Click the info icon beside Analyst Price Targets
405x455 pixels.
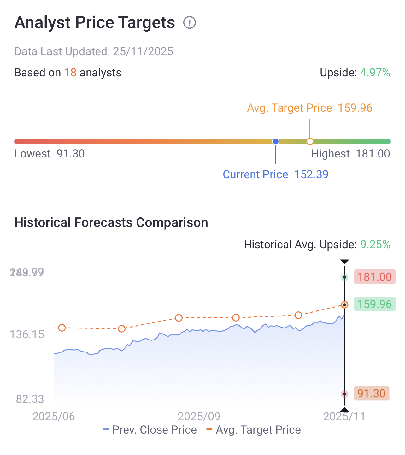(x=190, y=23)
